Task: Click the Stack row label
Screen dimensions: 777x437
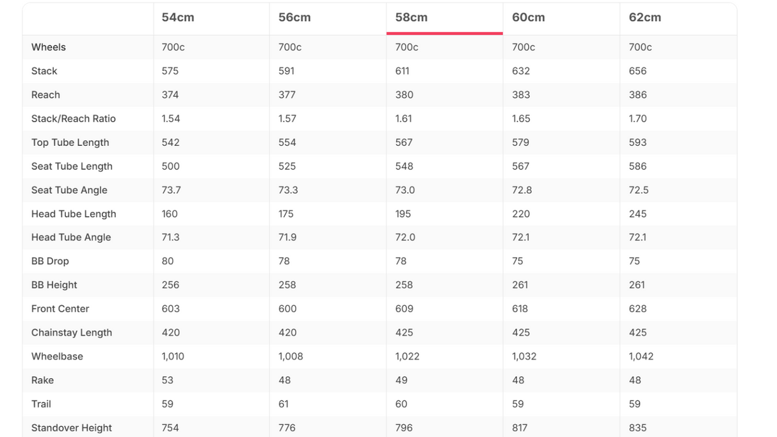Action: click(x=44, y=71)
